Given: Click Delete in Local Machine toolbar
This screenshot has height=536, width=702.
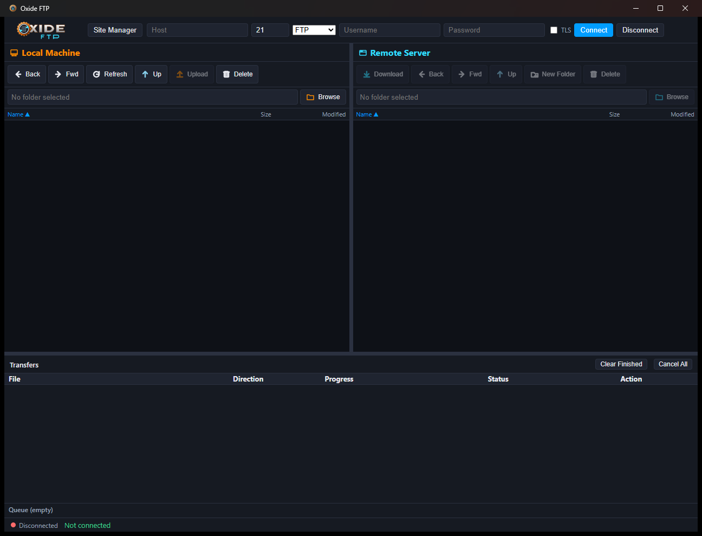Looking at the screenshot, I should point(237,74).
